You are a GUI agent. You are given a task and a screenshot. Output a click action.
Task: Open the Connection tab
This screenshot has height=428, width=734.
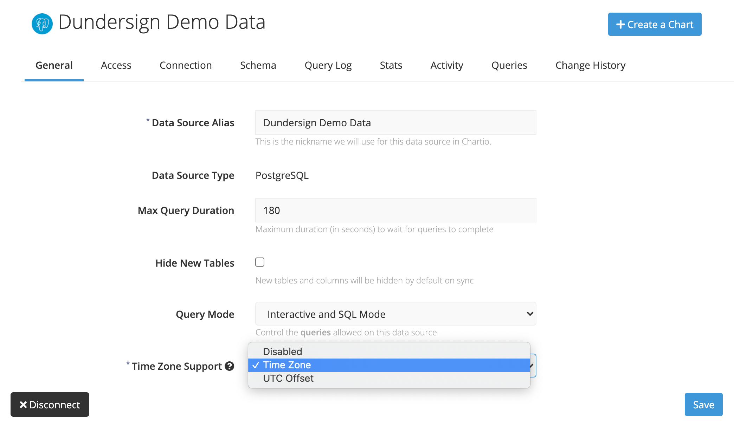(x=186, y=65)
